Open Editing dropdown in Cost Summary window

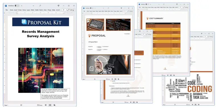186,7
